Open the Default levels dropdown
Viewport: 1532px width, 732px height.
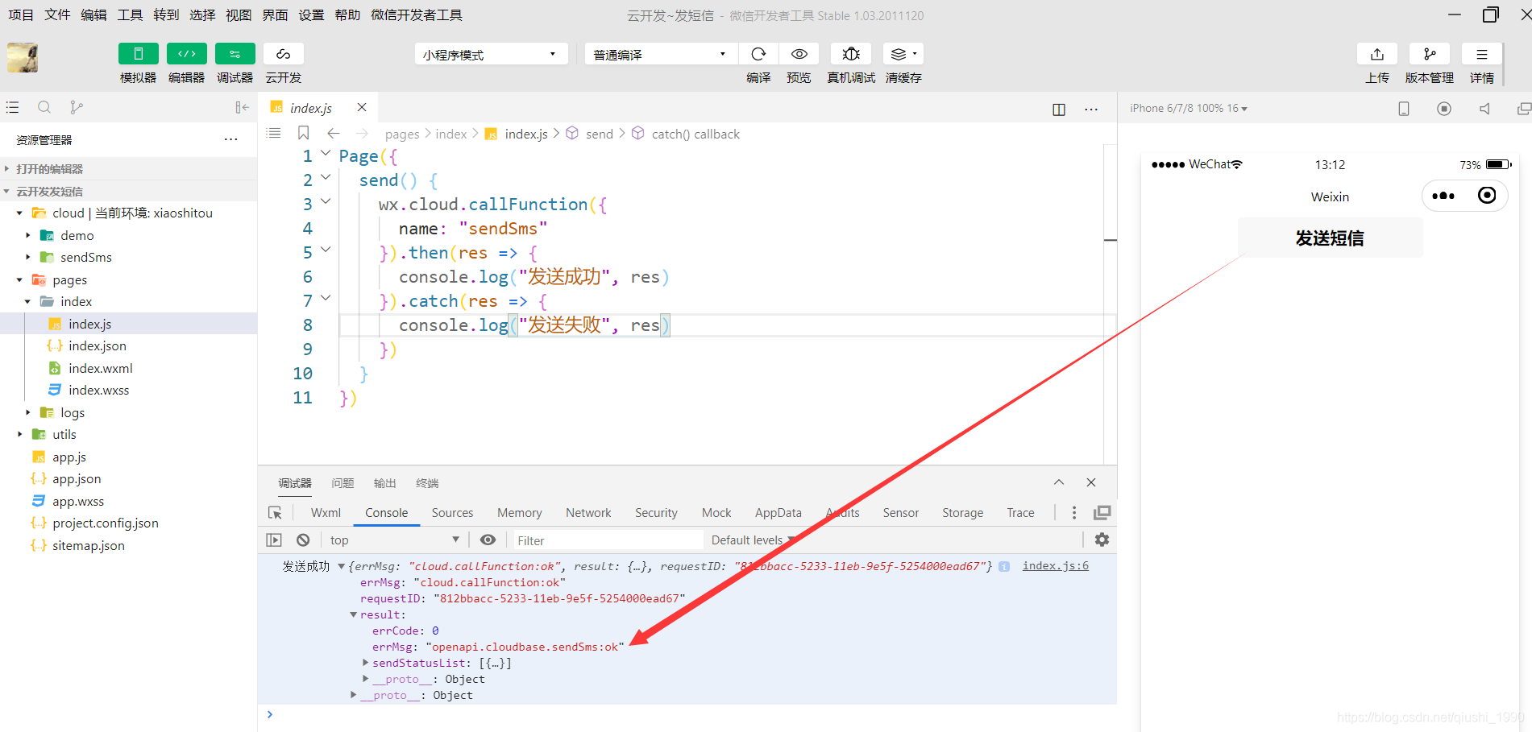pyautogui.click(x=753, y=540)
